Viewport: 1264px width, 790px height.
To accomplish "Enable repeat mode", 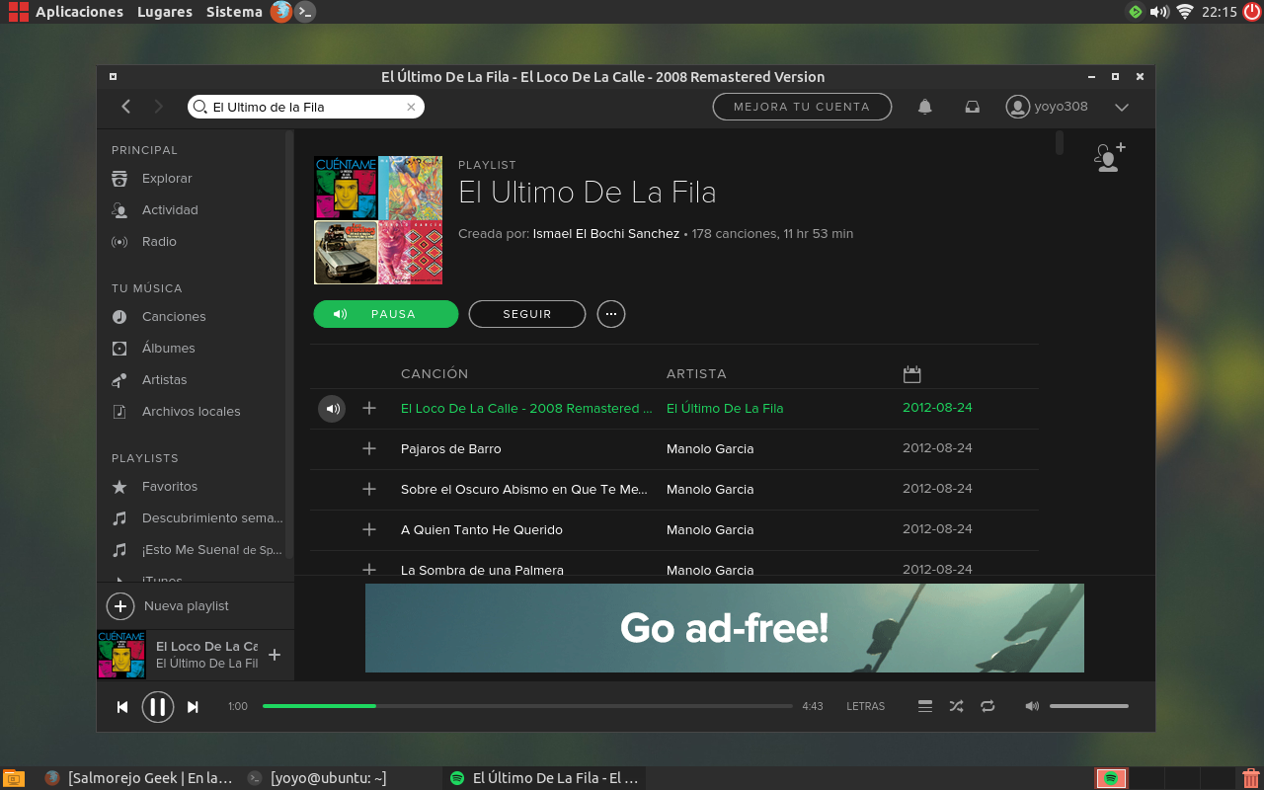I will [x=987, y=706].
